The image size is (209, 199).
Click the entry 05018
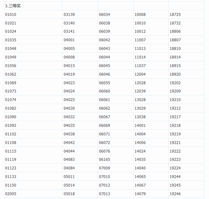69,194
